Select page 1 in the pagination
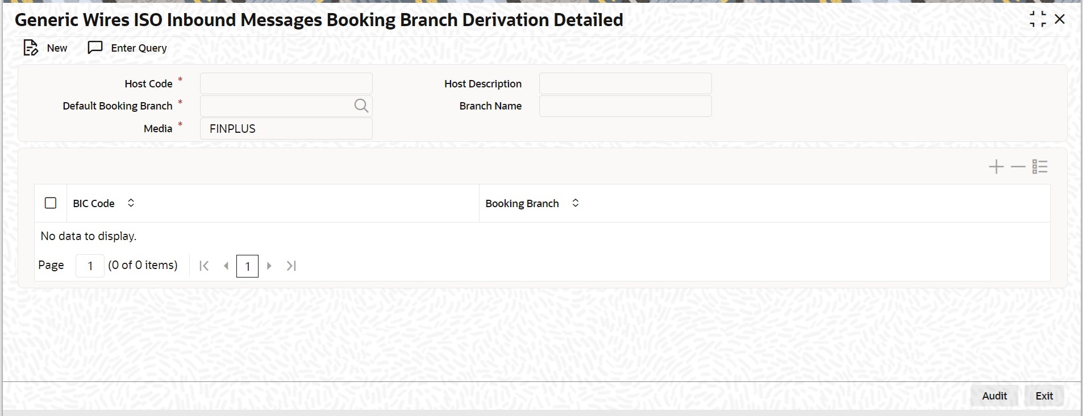The image size is (1083, 416). point(247,266)
